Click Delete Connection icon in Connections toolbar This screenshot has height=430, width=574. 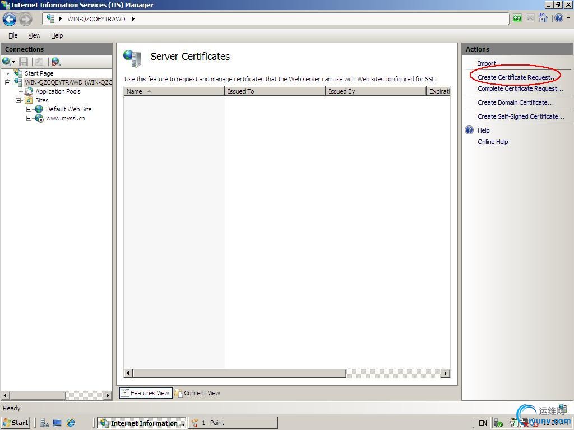pyautogui.click(x=55, y=62)
